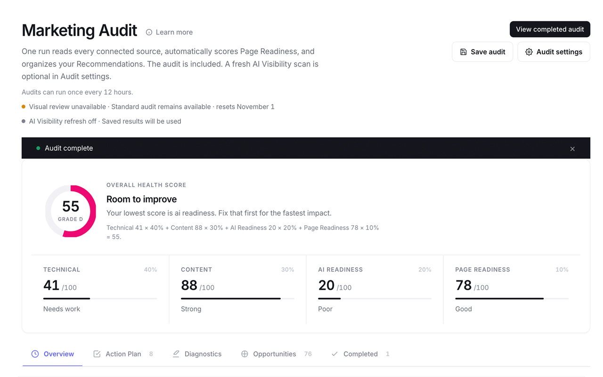Click the crosshair icon on Opportunities tab
The height and width of the screenshot is (377, 603).
pos(244,354)
